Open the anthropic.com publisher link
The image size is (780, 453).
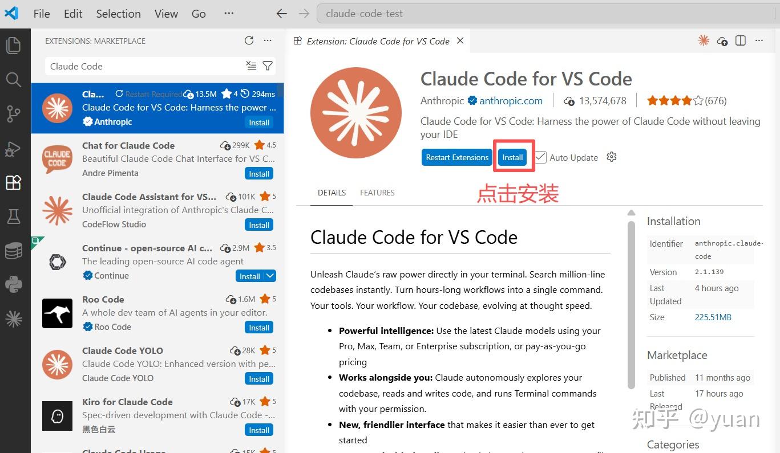(x=511, y=101)
